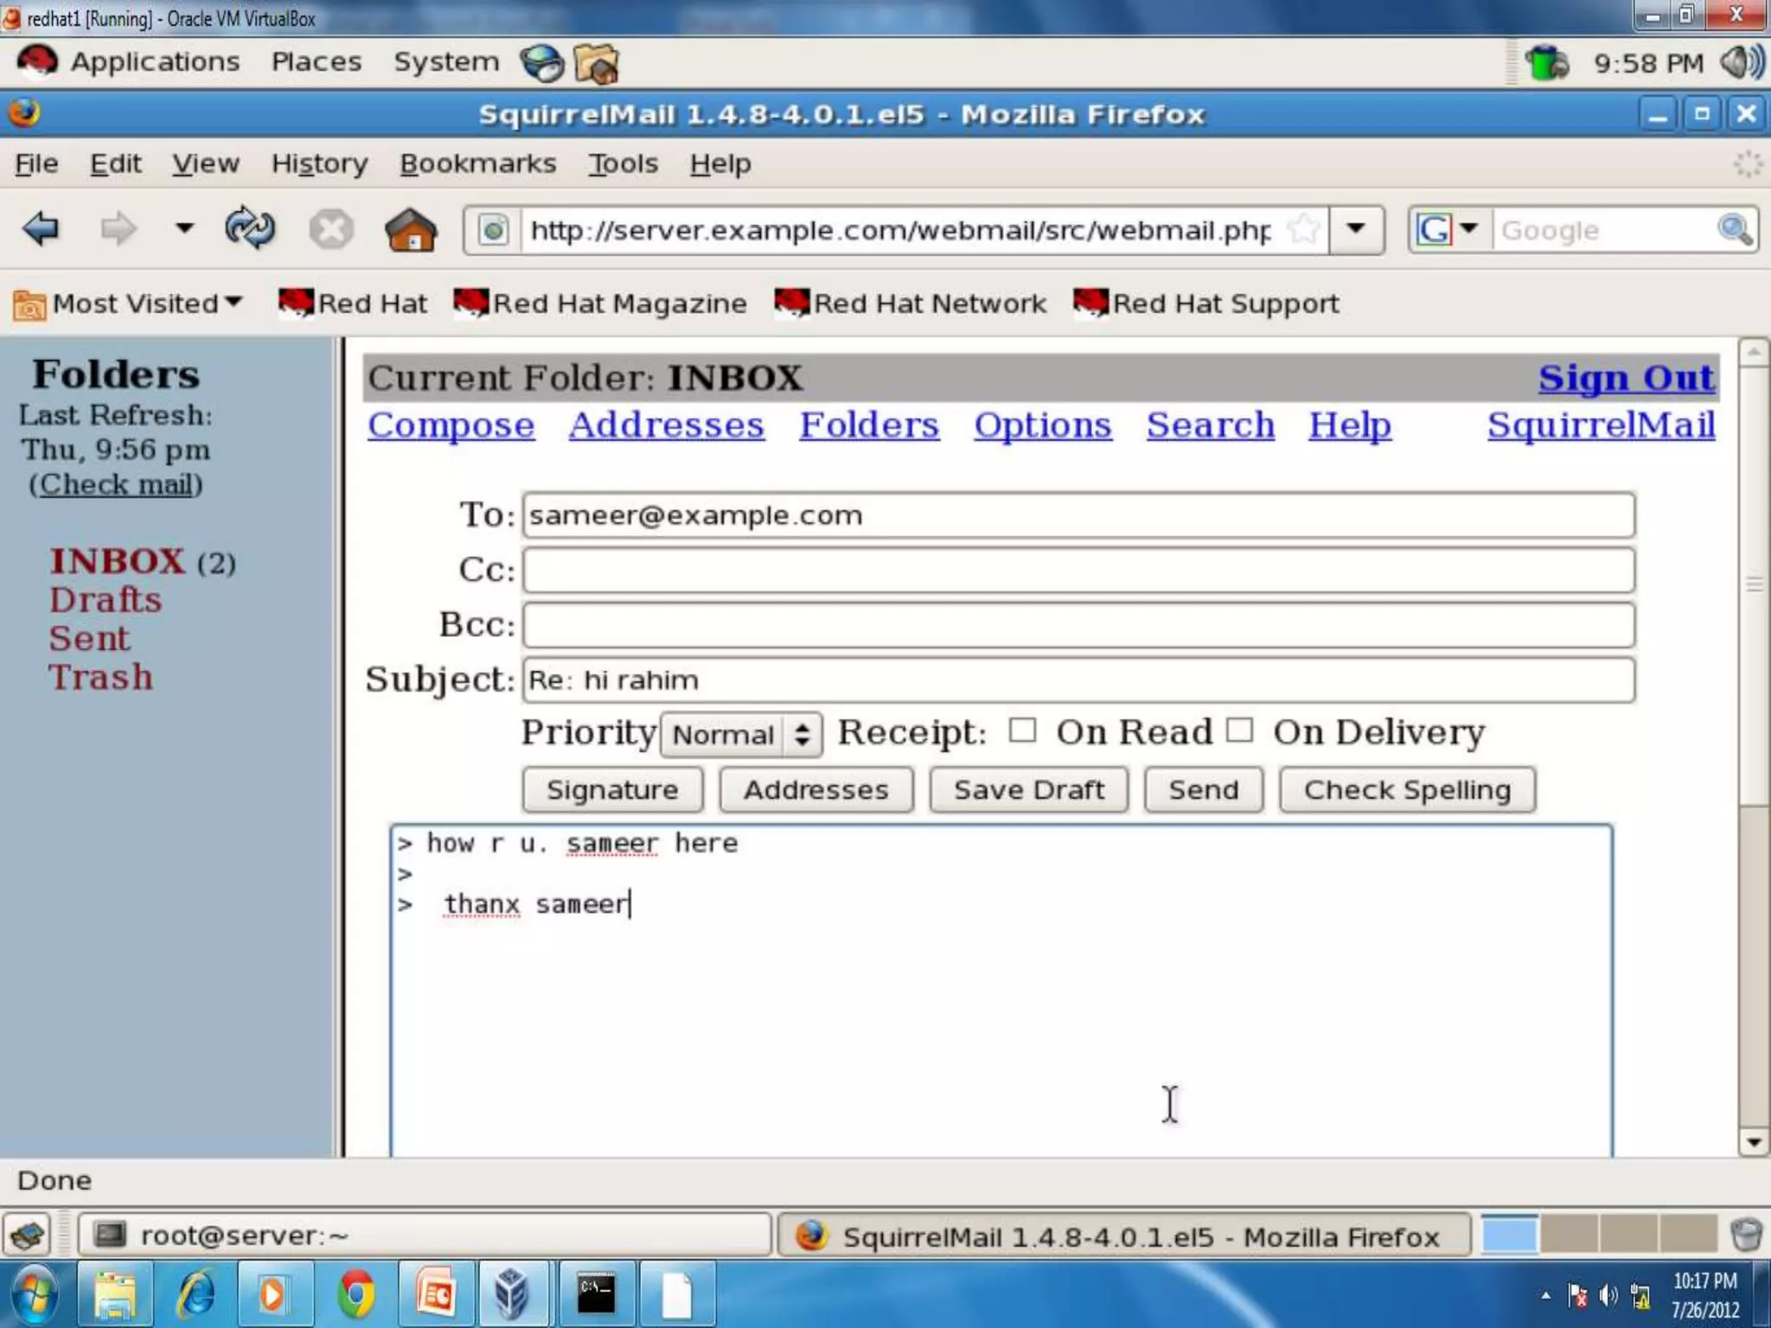
Task: Open the Priority Normal dropdown
Action: pos(741,735)
